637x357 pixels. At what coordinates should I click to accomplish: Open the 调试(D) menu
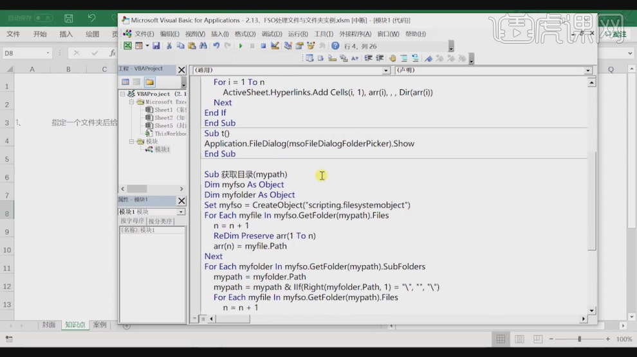[272, 34]
